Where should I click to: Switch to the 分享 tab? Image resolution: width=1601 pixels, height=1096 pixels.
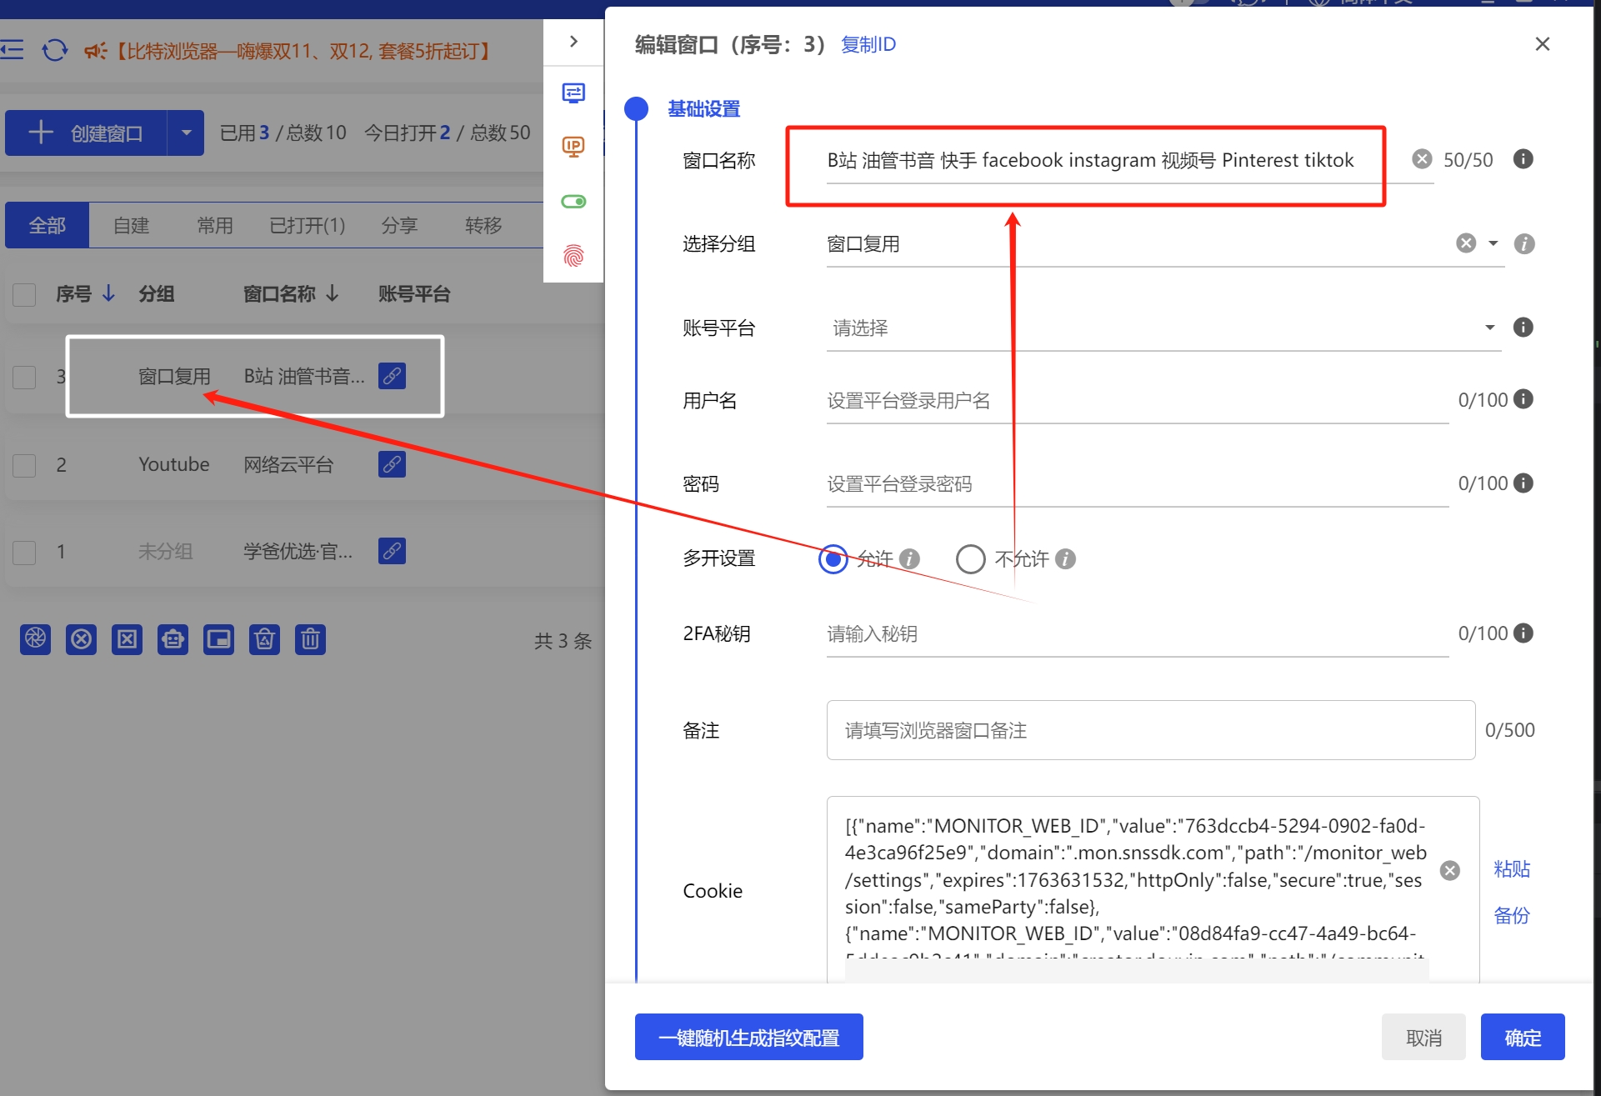coord(399,225)
